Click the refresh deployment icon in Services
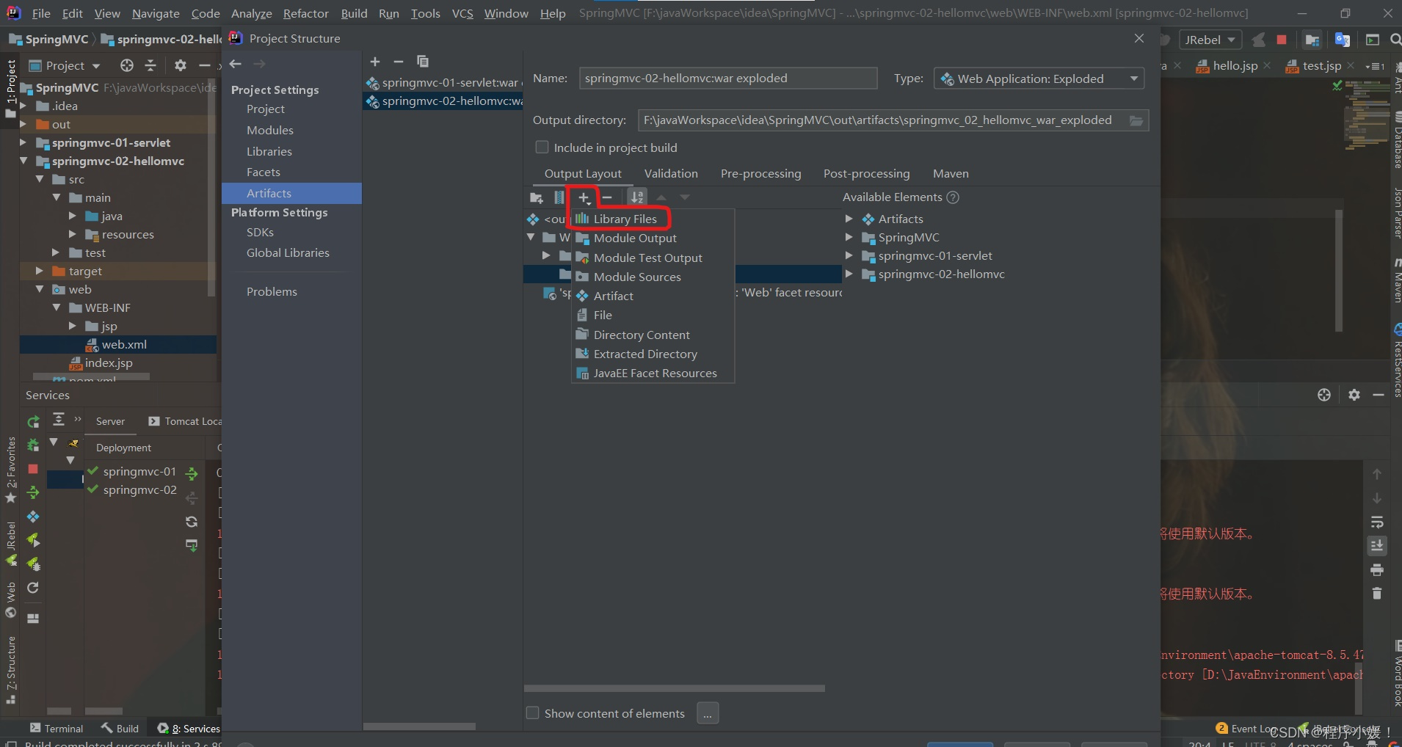The image size is (1402, 747). point(192,522)
